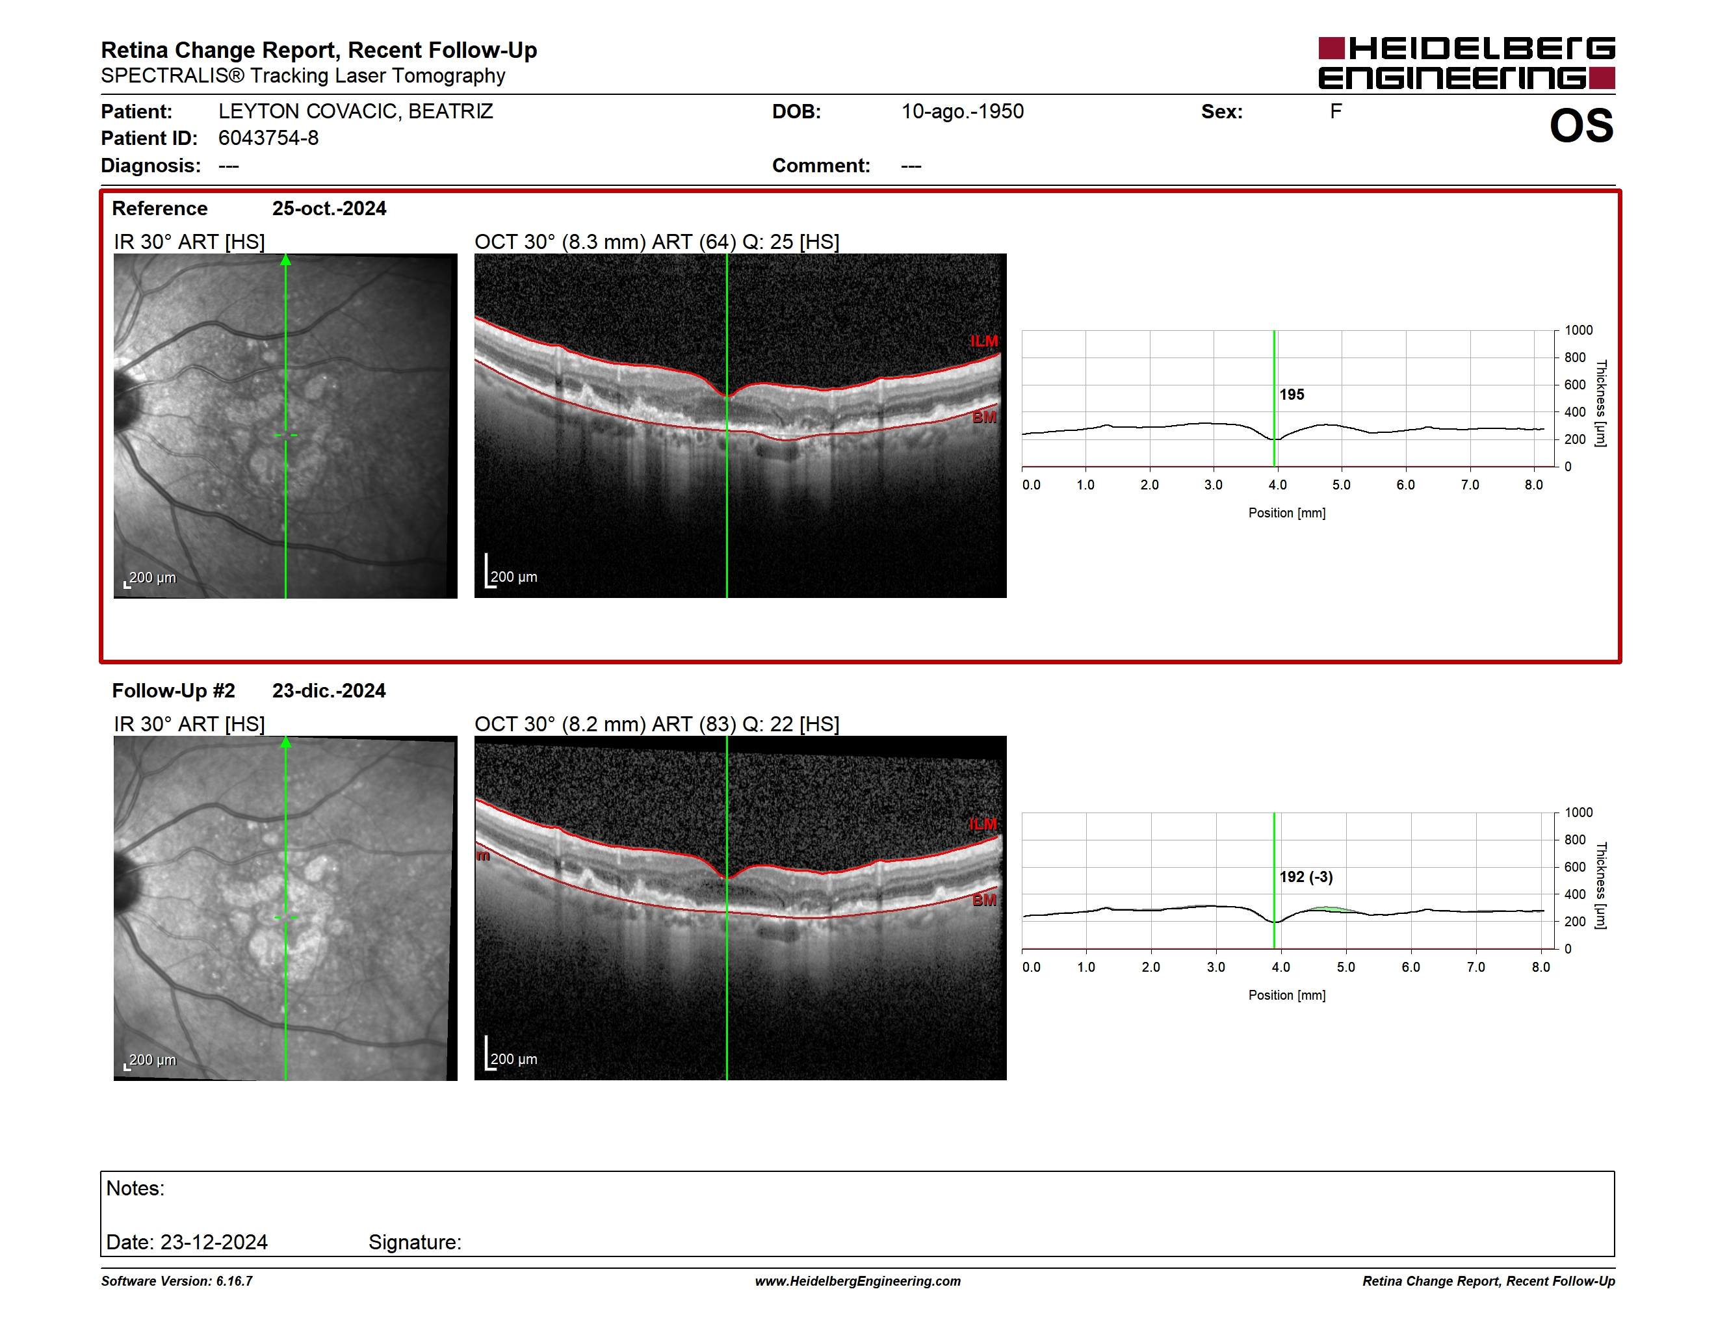Click the Sex value F
Screen dimensions: 1716x1326
(1336, 112)
